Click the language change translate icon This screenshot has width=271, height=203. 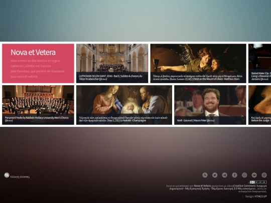(7, 175)
